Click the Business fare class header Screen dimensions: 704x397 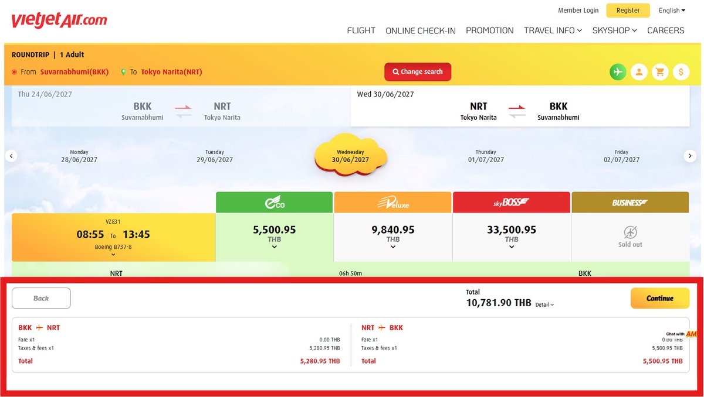click(630, 202)
